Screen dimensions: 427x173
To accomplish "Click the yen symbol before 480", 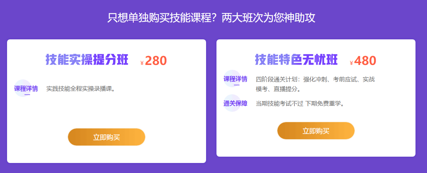I will click(x=351, y=63).
